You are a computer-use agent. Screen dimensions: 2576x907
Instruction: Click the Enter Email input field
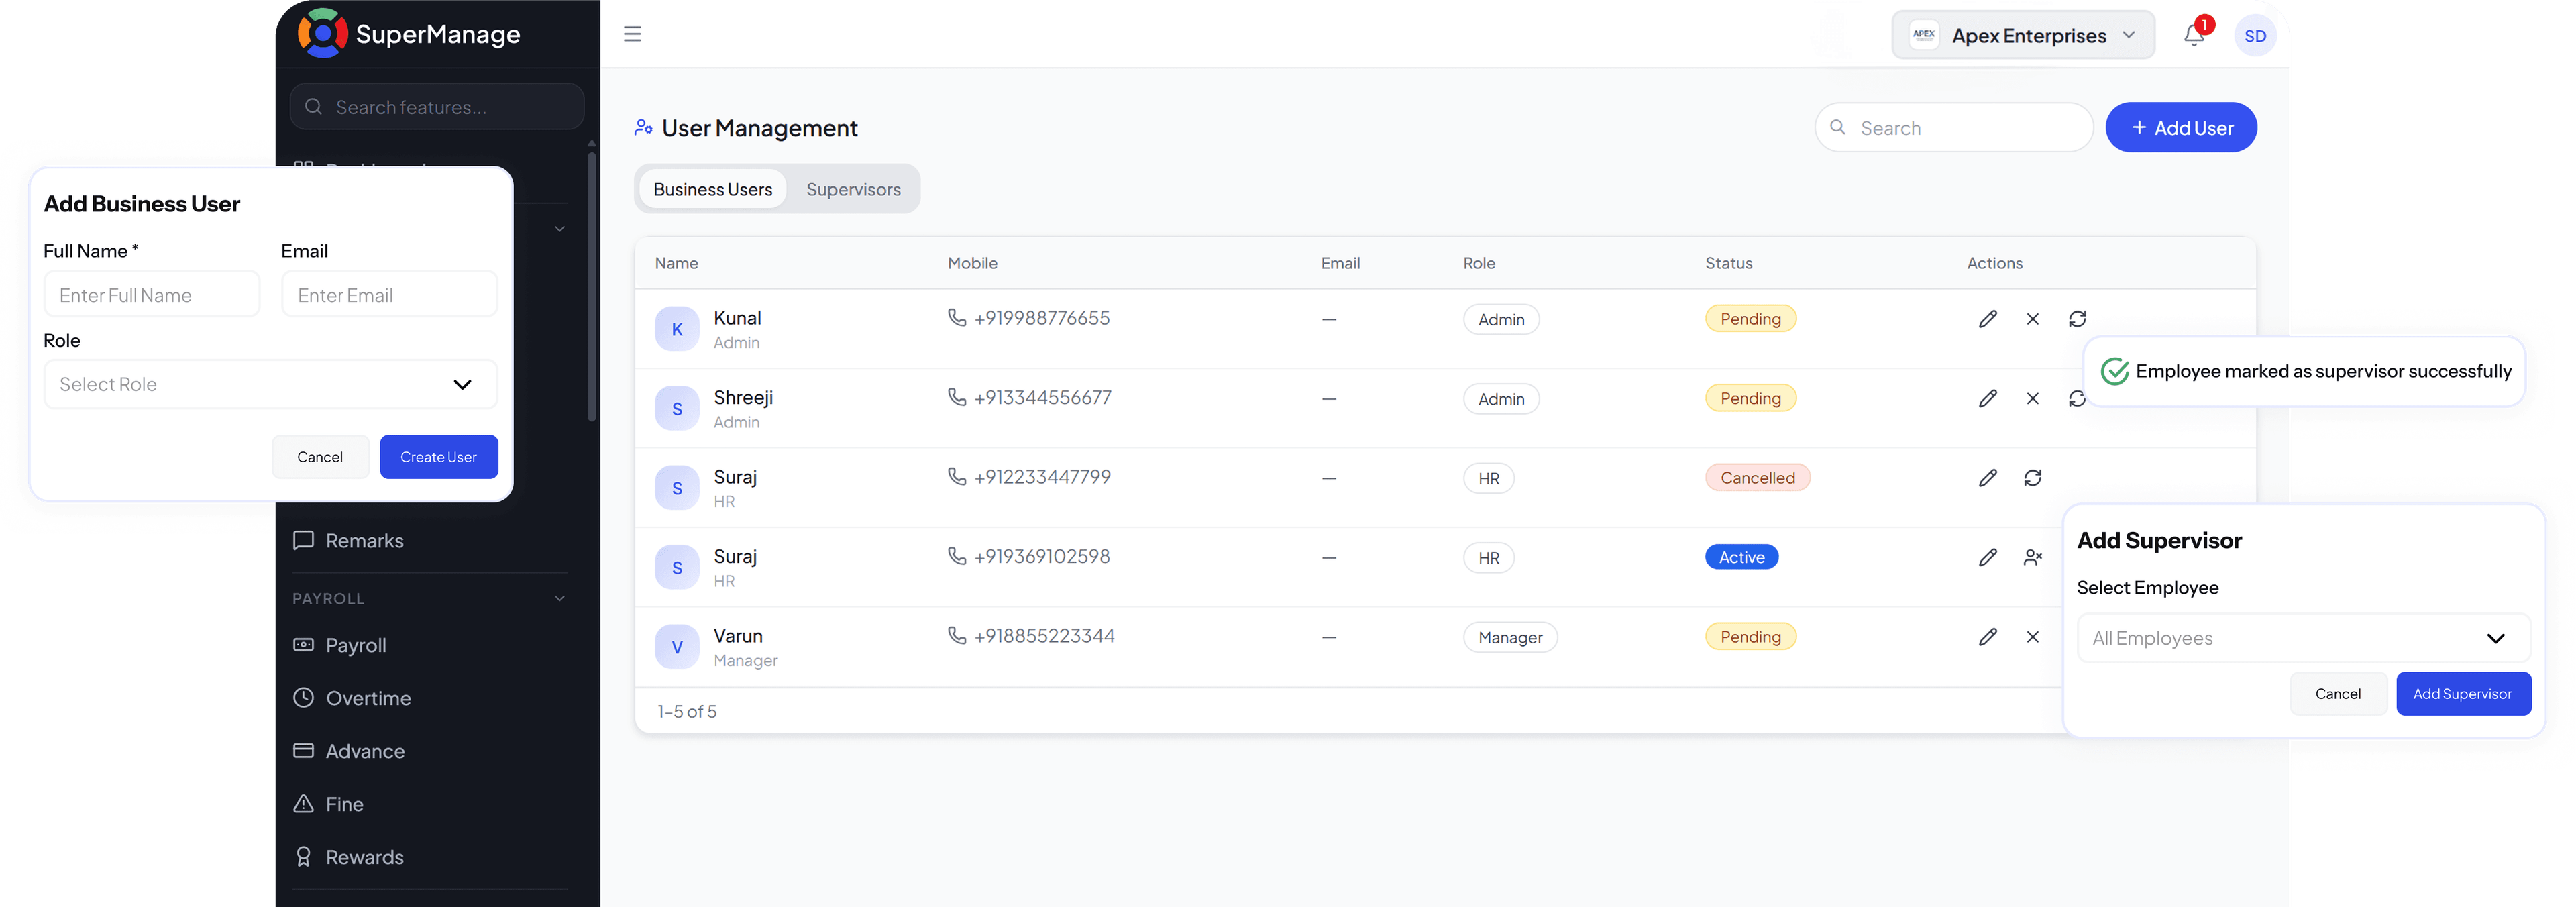coord(389,295)
